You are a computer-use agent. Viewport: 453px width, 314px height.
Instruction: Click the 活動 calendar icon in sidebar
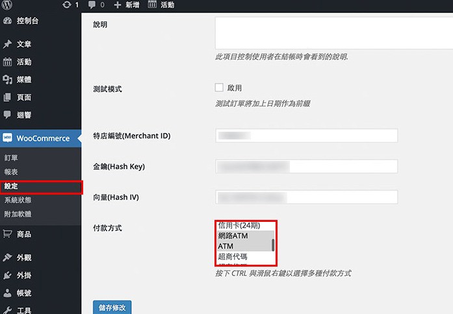coord(7,62)
